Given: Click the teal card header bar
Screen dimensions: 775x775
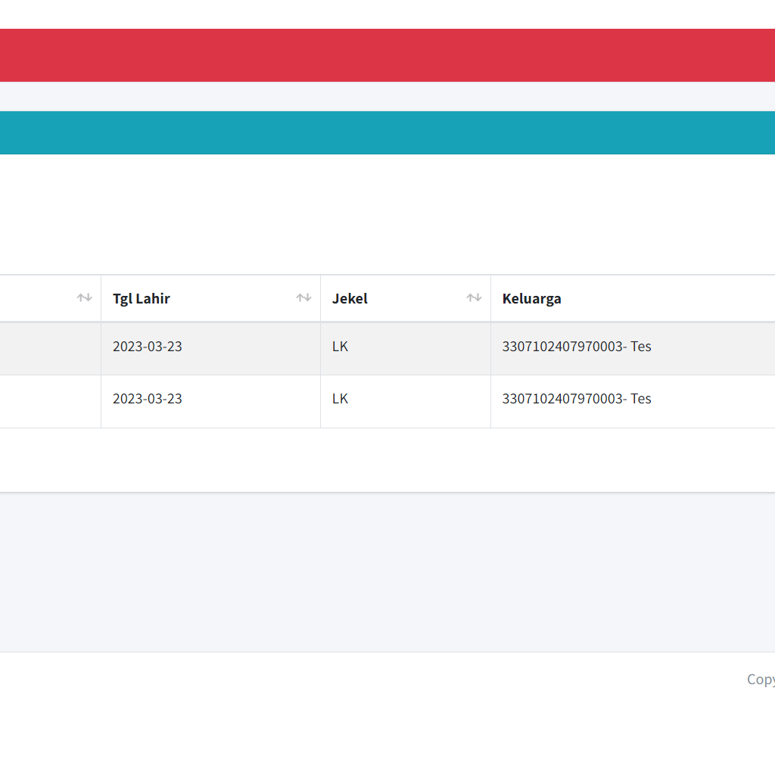Looking at the screenshot, I should point(387,132).
